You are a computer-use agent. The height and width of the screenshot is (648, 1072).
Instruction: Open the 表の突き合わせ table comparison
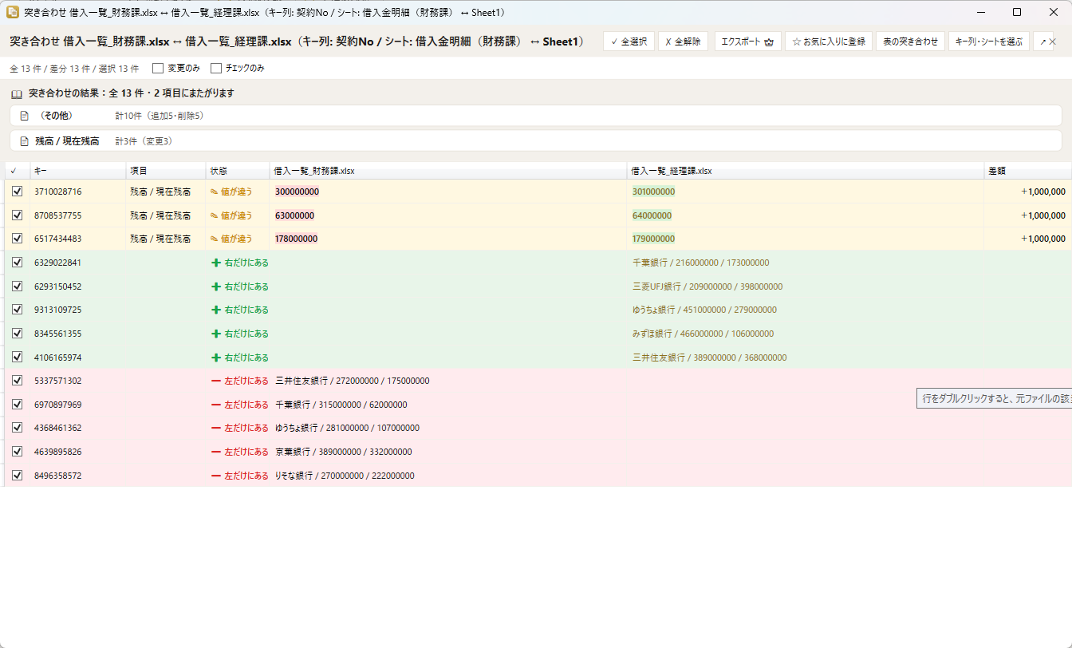(910, 41)
